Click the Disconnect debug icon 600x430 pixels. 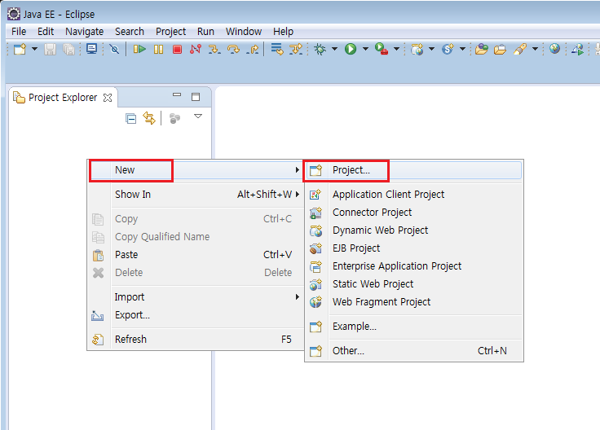tap(196, 50)
